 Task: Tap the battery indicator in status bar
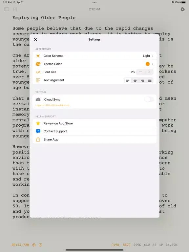(x=183, y=2)
